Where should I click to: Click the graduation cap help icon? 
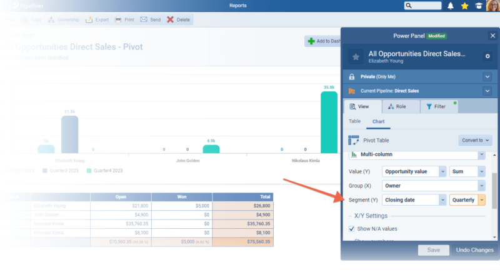click(478, 6)
